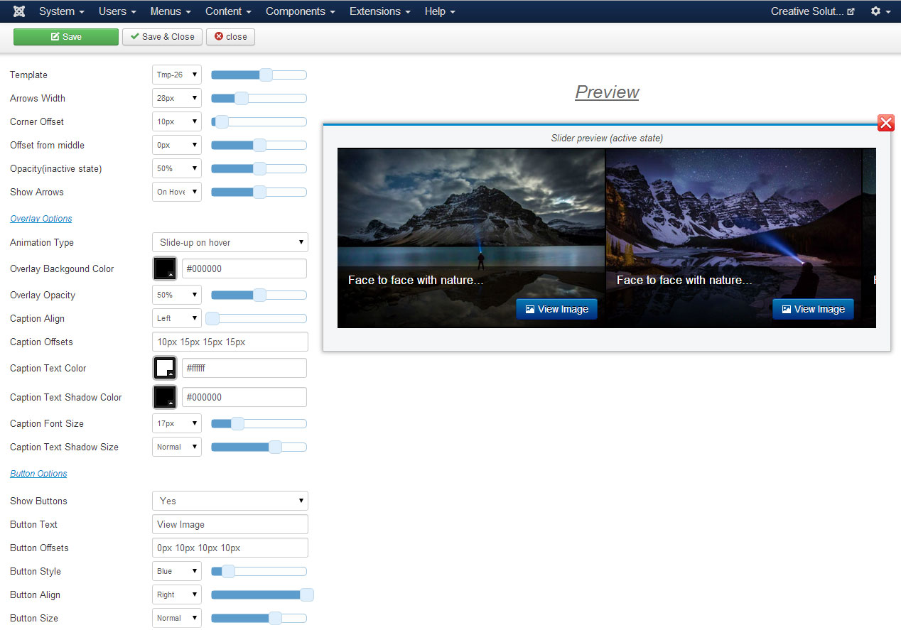The height and width of the screenshot is (630, 901).
Task: Click View Image on second slide
Action: 813,309
